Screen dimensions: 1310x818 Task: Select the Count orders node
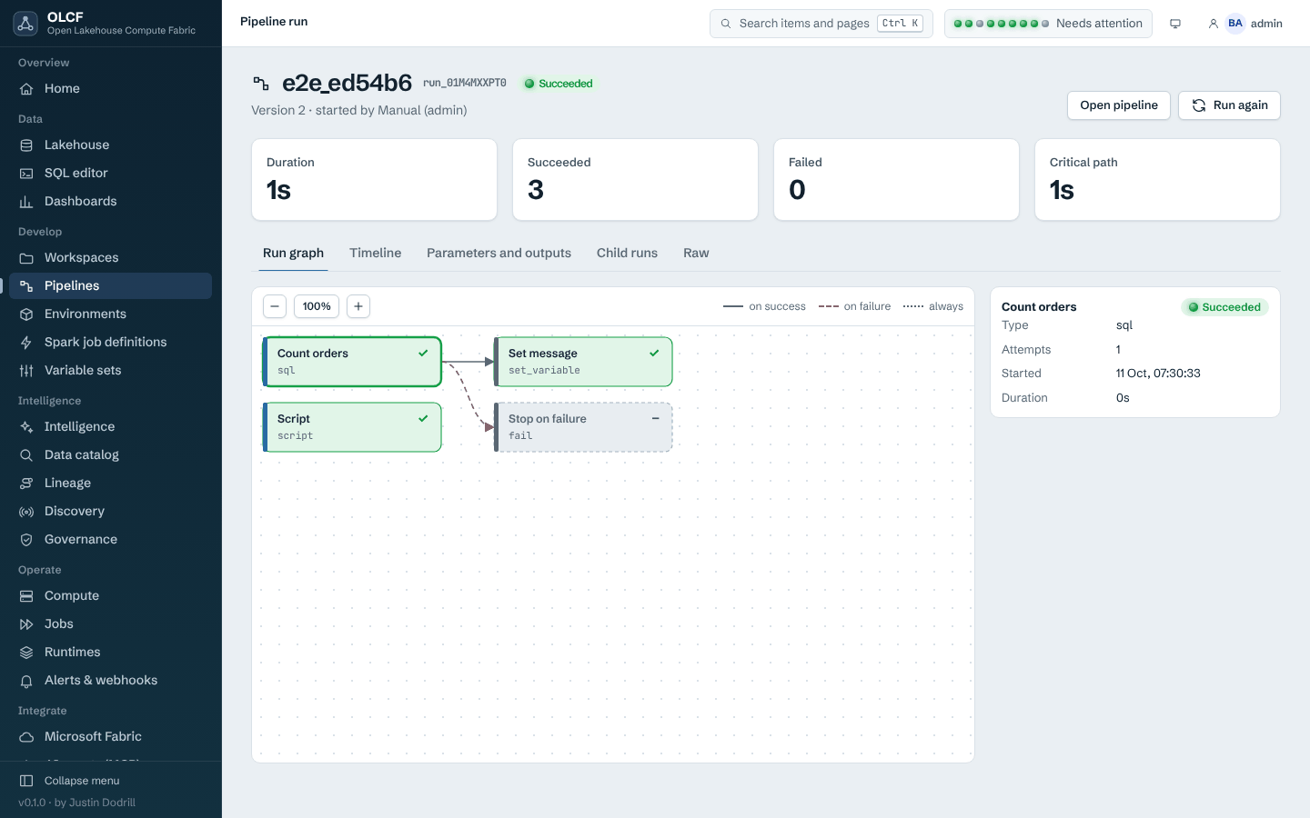(352, 362)
